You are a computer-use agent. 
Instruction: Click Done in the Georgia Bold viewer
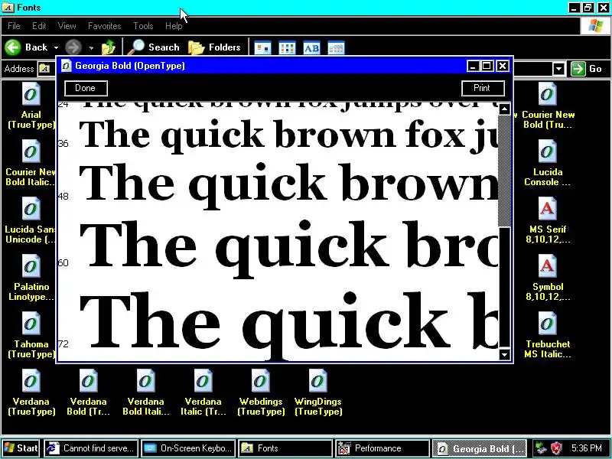[86, 88]
